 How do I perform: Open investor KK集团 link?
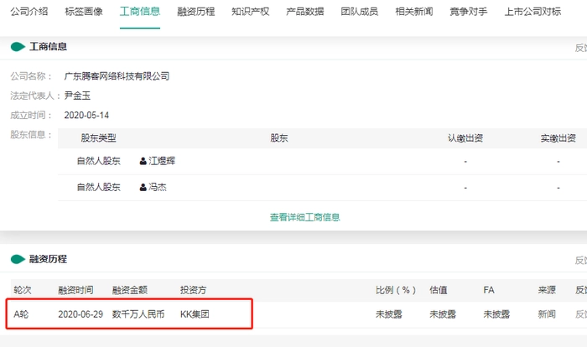coord(195,314)
